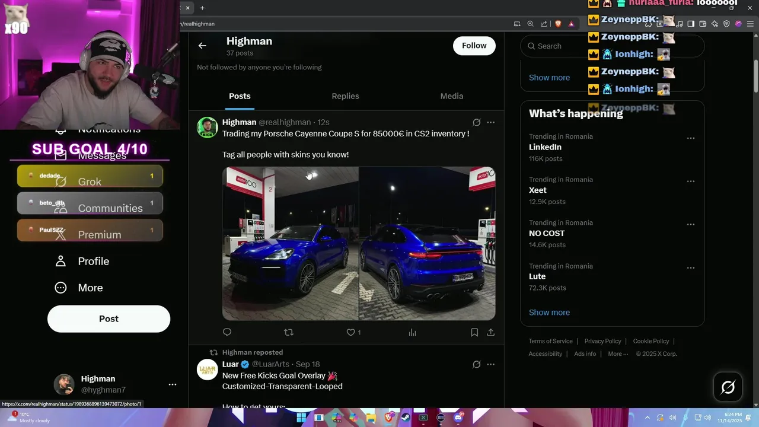Image resolution: width=759 pixels, height=427 pixels.
Task: Follow the Highman account
Action: point(474,46)
